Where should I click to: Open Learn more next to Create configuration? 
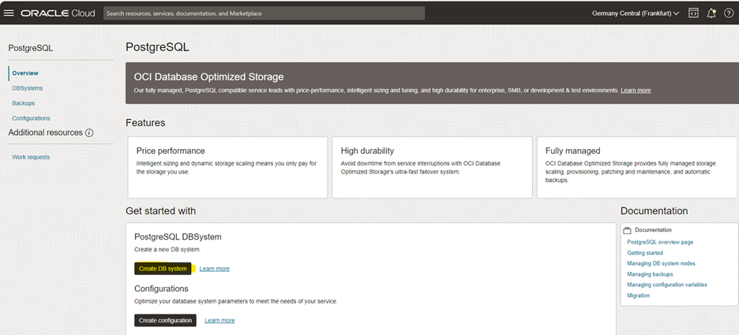219,320
